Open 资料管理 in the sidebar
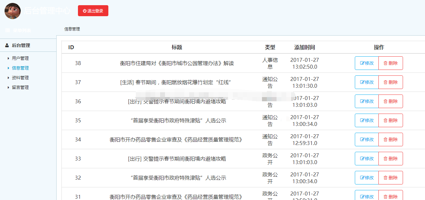 click(20, 78)
